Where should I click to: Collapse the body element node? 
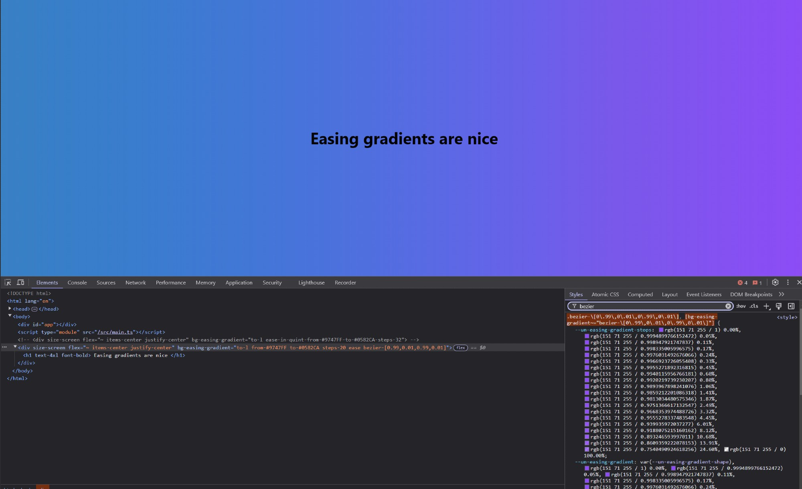point(10,316)
